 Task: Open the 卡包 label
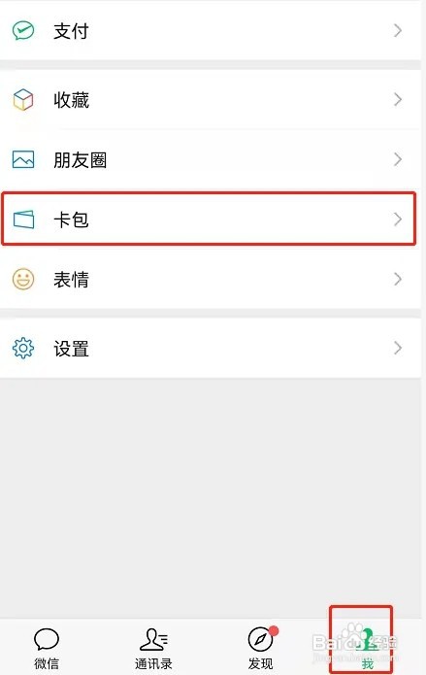71,219
